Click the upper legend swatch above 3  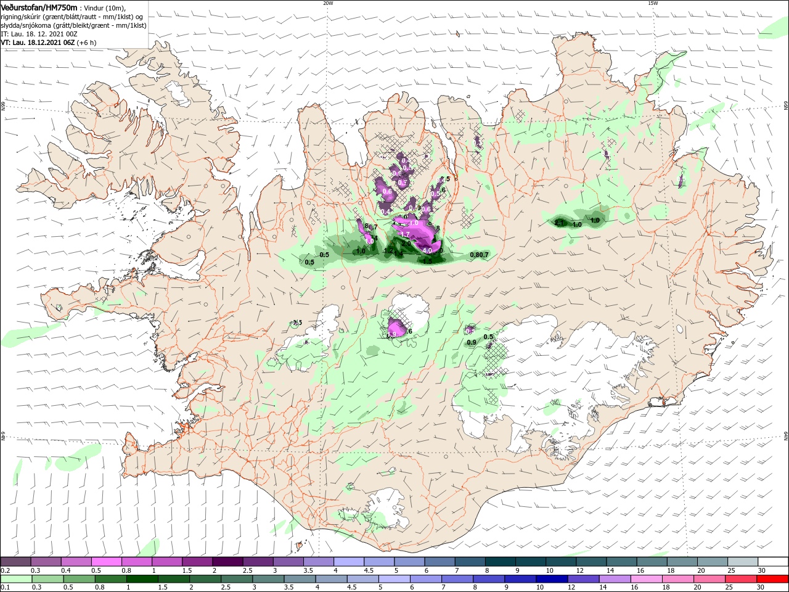tap(287, 562)
